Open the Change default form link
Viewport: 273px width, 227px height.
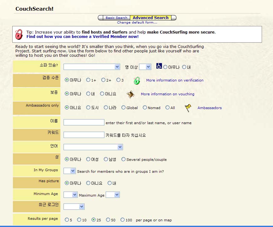[137, 22]
